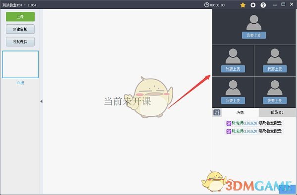Click 张老师 name in second message
The height and width of the screenshot is (195, 297).
238,131
